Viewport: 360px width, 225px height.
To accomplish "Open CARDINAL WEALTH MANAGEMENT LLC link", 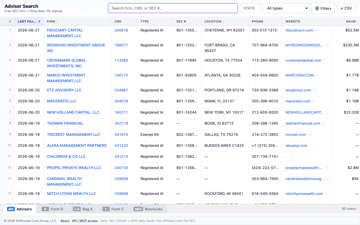I will [x=64, y=181].
